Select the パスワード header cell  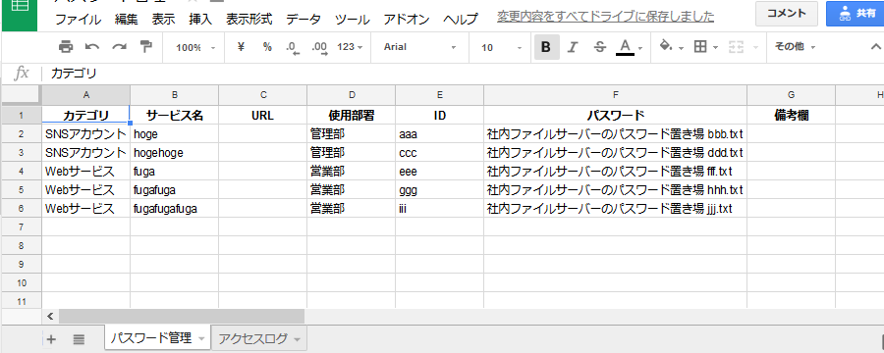pos(616,116)
